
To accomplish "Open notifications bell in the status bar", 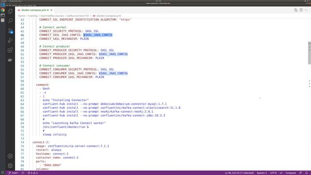I will point(307,173).
